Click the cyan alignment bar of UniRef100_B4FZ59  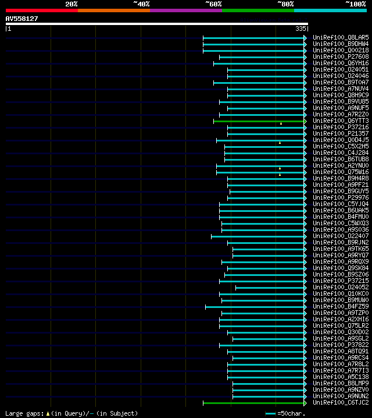click(x=255, y=307)
